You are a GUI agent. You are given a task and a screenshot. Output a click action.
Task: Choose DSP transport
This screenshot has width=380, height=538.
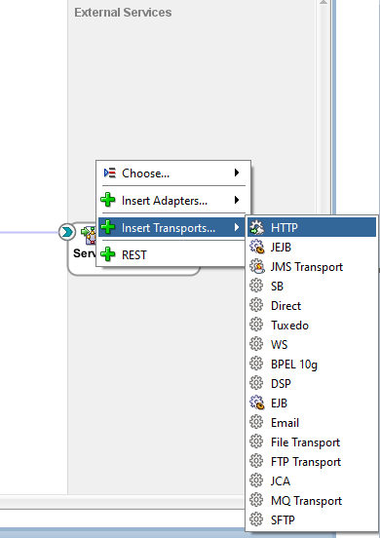(312, 384)
